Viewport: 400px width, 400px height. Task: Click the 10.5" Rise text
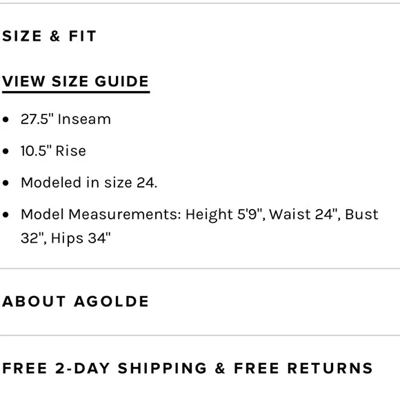tap(53, 151)
